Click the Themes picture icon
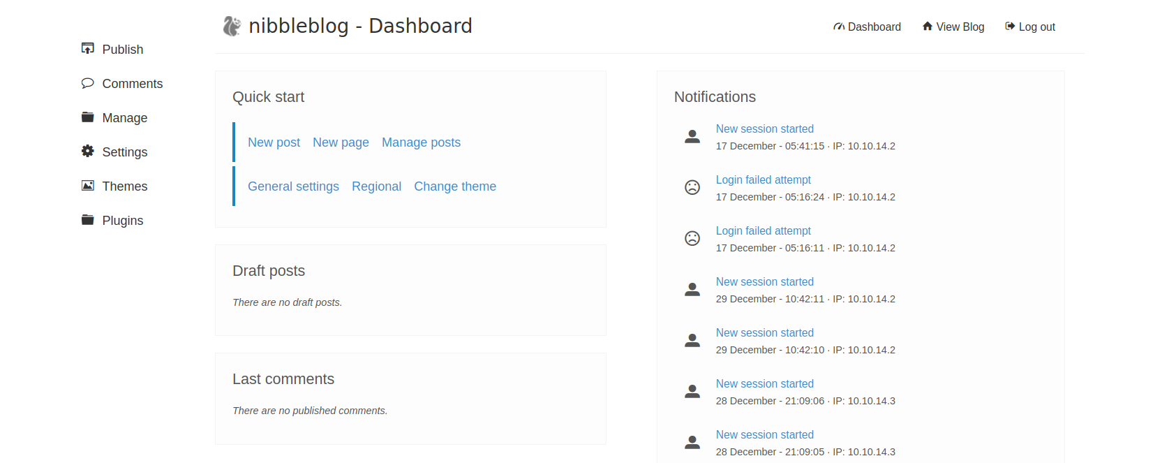 click(88, 186)
